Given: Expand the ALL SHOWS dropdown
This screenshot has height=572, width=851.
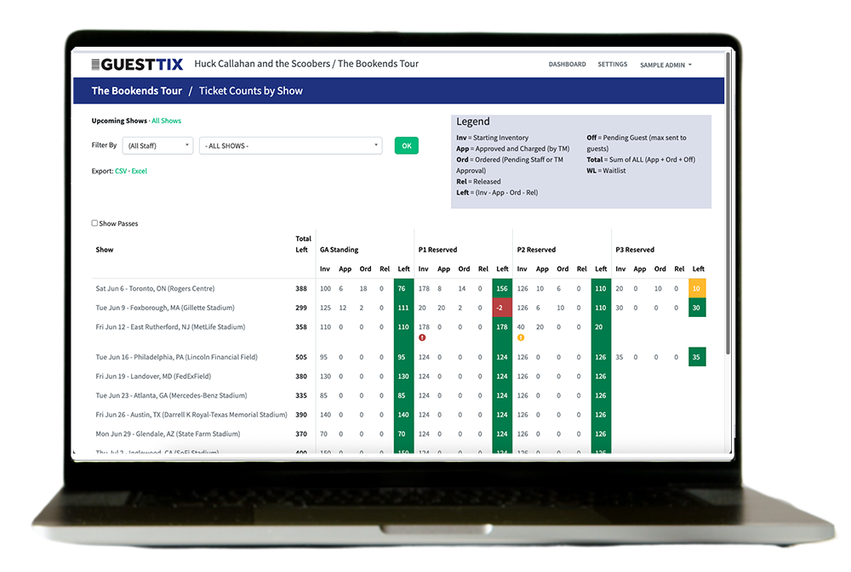Looking at the screenshot, I should click(x=290, y=146).
